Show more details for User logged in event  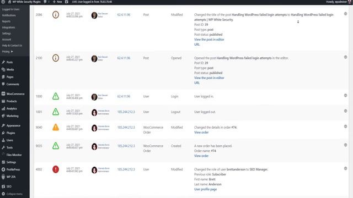tap(345, 95)
